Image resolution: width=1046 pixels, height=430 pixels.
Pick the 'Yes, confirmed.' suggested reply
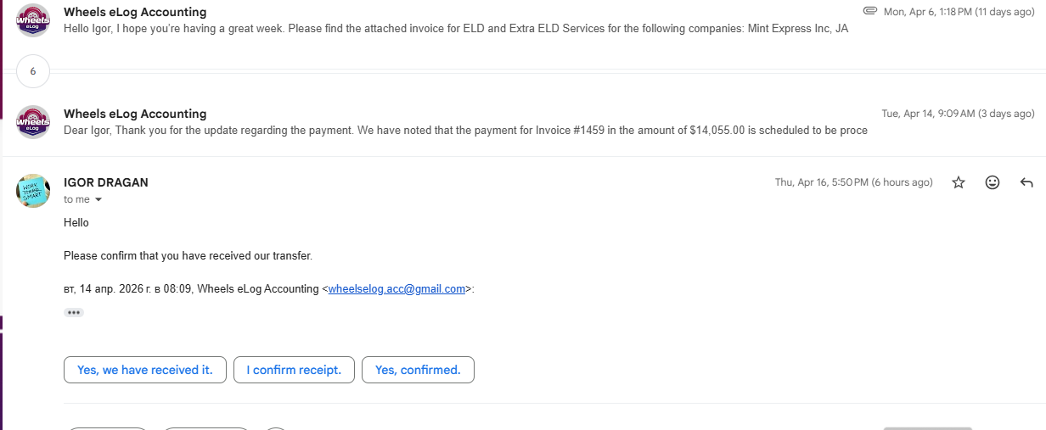pyautogui.click(x=418, y=370)
